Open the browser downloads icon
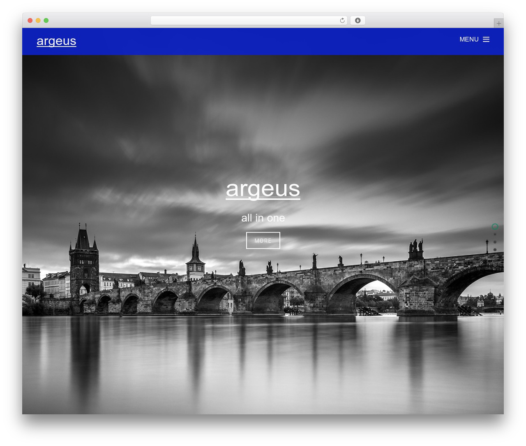This screenshot has height=446, width=526. [358, 21]
